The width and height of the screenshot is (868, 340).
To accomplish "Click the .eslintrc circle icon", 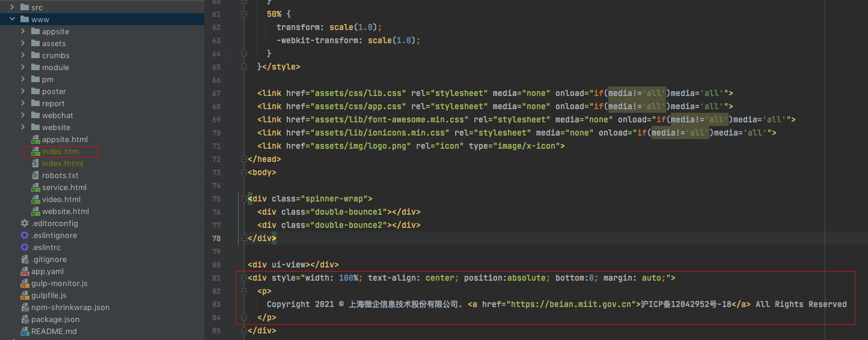I will pos(25,247).
